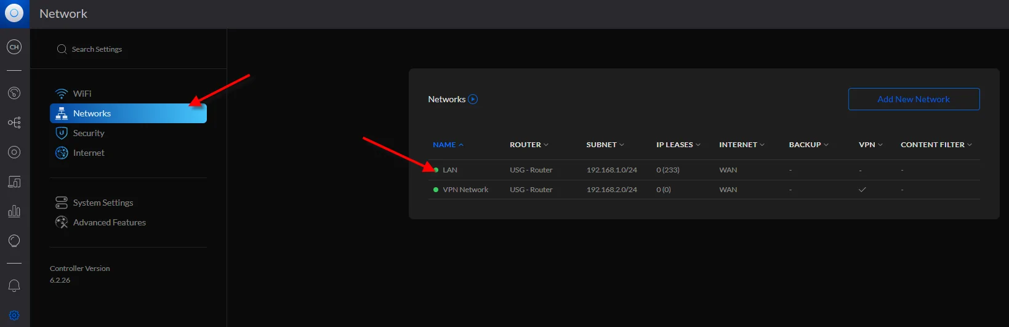Click the Network page title
The height and width of the screenshot is (327, 1009).
pyautogui.click(x=63, y=14)
